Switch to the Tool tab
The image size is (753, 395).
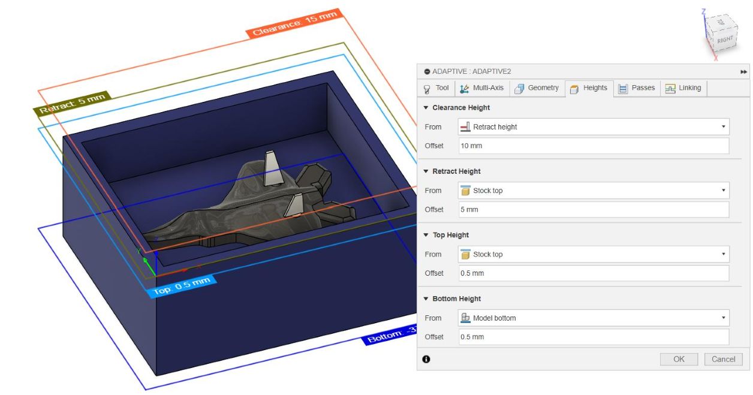pyautogui.click(x=436, y=88)
